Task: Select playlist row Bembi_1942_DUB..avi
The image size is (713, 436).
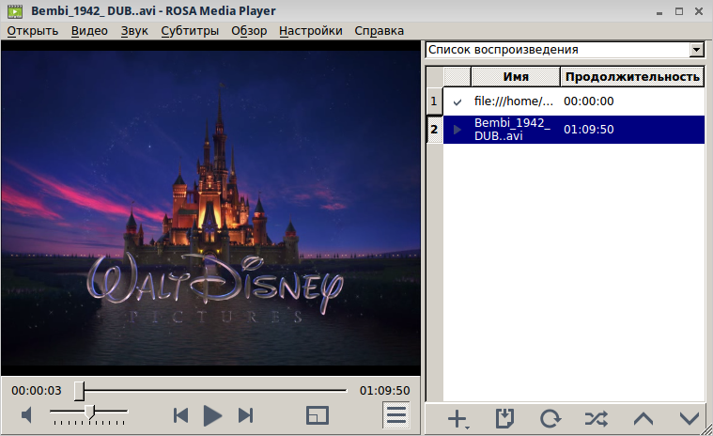Action: click(574, 130)
